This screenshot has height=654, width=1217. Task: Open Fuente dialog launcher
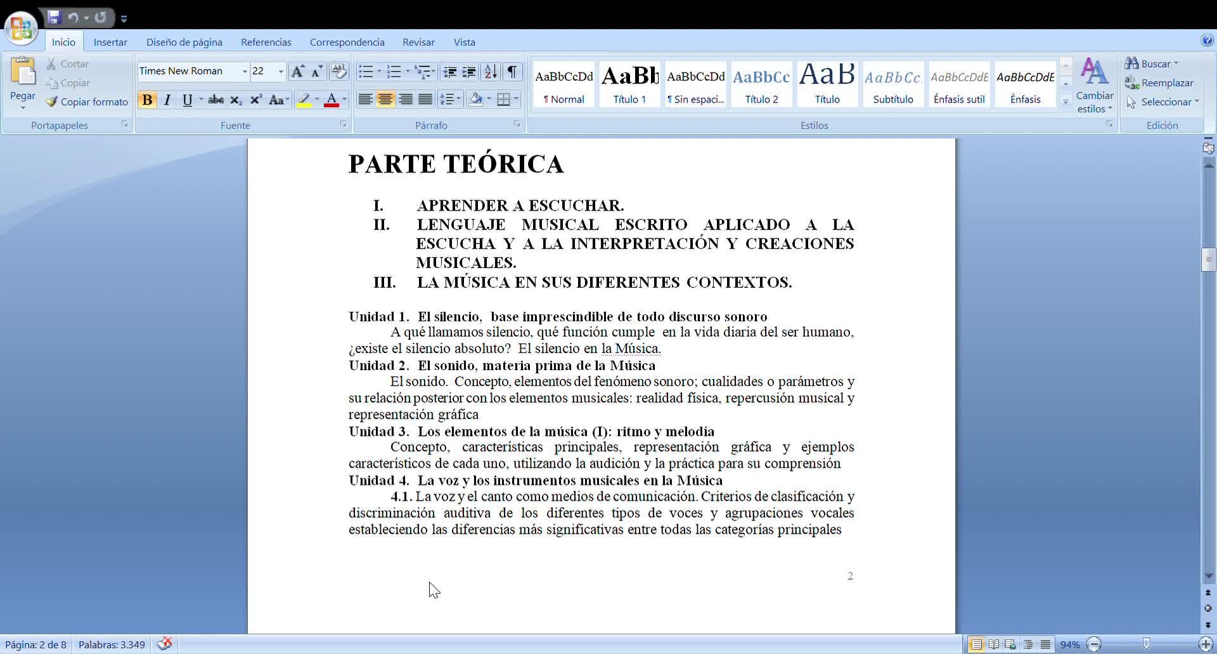pos(343,124)
